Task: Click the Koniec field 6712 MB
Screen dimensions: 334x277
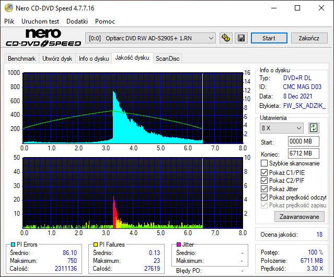Action: [x=304, y=153]
